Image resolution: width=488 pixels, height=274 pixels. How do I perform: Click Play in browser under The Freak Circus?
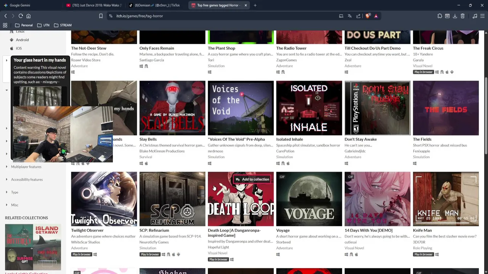pos(423,72)
